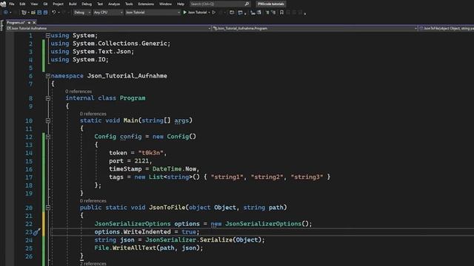Image resolution: width=474 pixels, height=266 pixels.
Task: Open the Edit menu
Action: tap(22, 4)
